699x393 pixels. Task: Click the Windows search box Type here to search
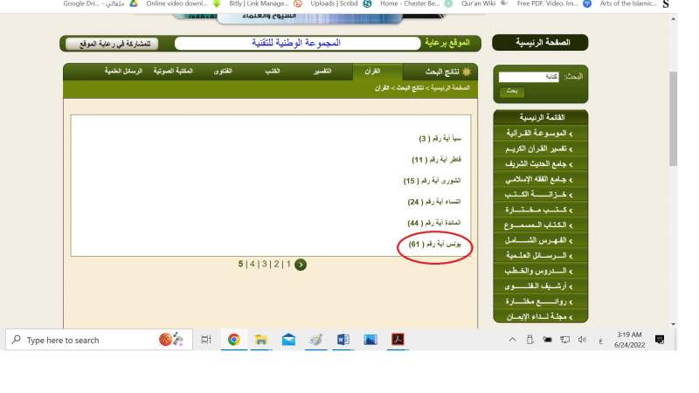tap(99, 340)
